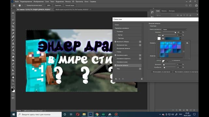Click the arrow beside the glow gradient bar
209x117 pixels.
click(180, 38)
